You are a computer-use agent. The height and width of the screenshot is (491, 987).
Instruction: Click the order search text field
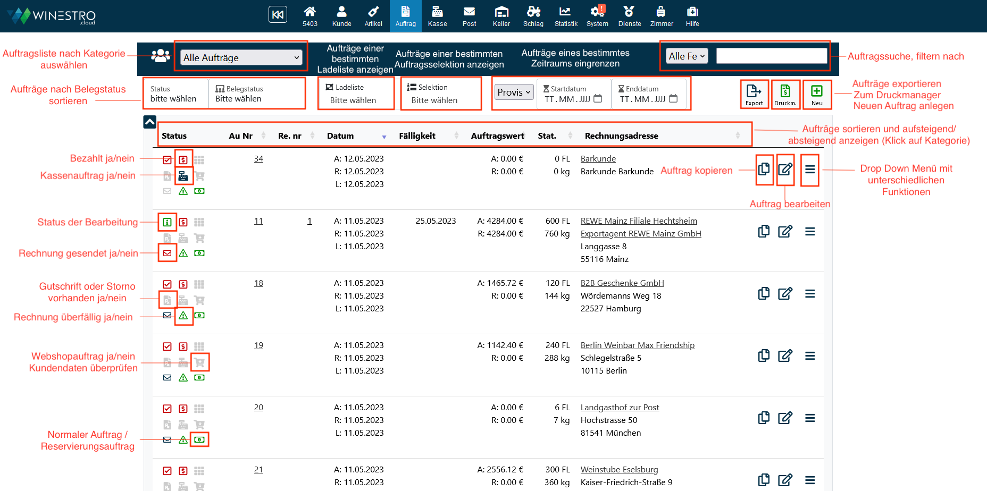(771, 56)
